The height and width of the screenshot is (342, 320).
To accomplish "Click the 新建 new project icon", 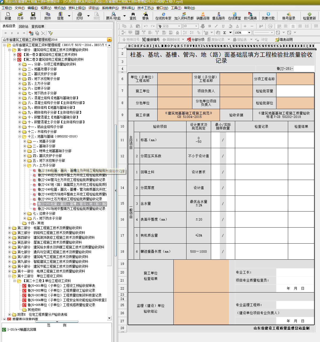I will [8, 16].
